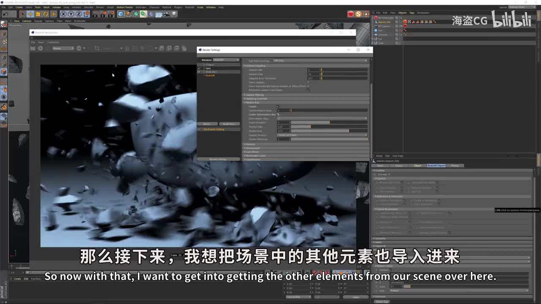Open the Shutter Position dropdown
Viewport: 541px width, 304px height.
coord(322,135)
